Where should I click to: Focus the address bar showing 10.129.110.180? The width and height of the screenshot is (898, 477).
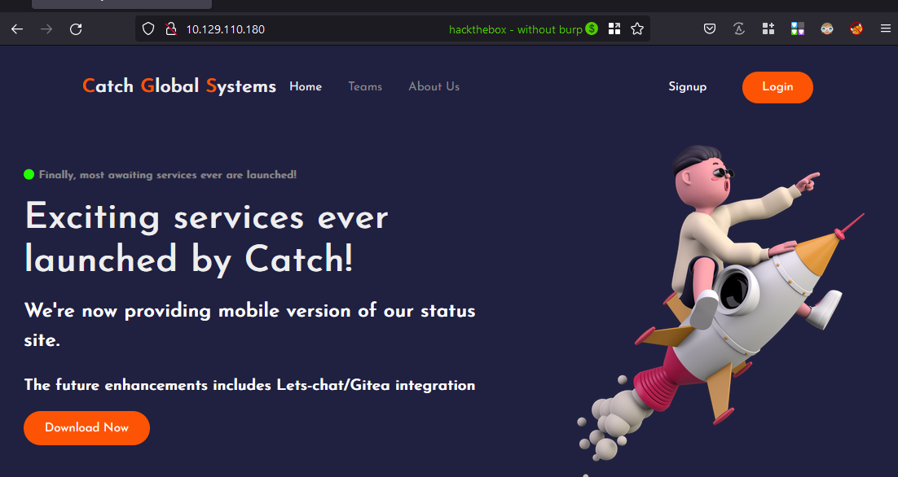pos(310,29)
